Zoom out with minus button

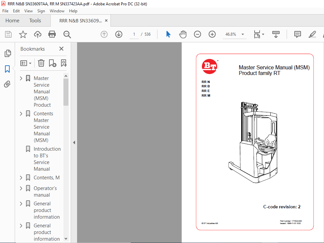tap(197, 34)
